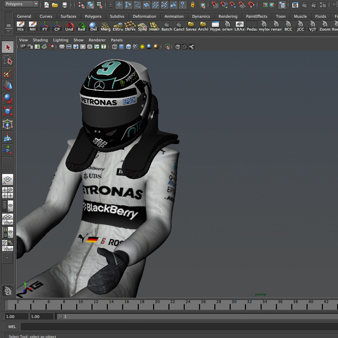Click the MEL command line input field
The width and height of the screenshot is (338, 338).
(x=179, y=327)
